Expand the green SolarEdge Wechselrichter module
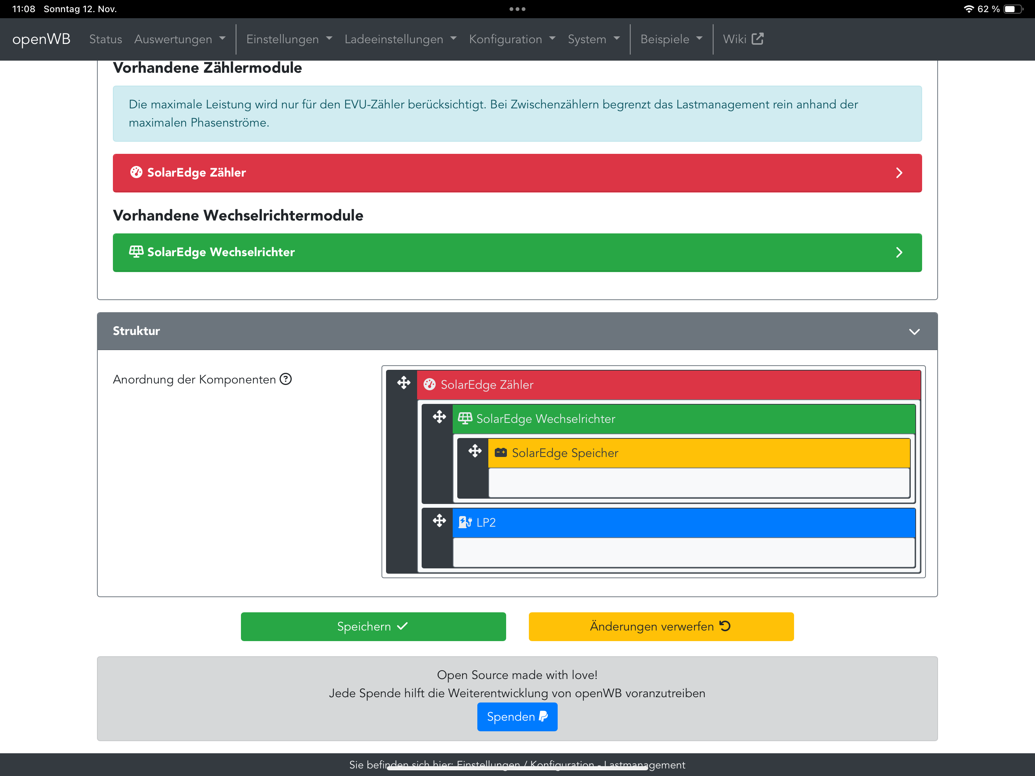1035x776 pixels. coord(898,253)
